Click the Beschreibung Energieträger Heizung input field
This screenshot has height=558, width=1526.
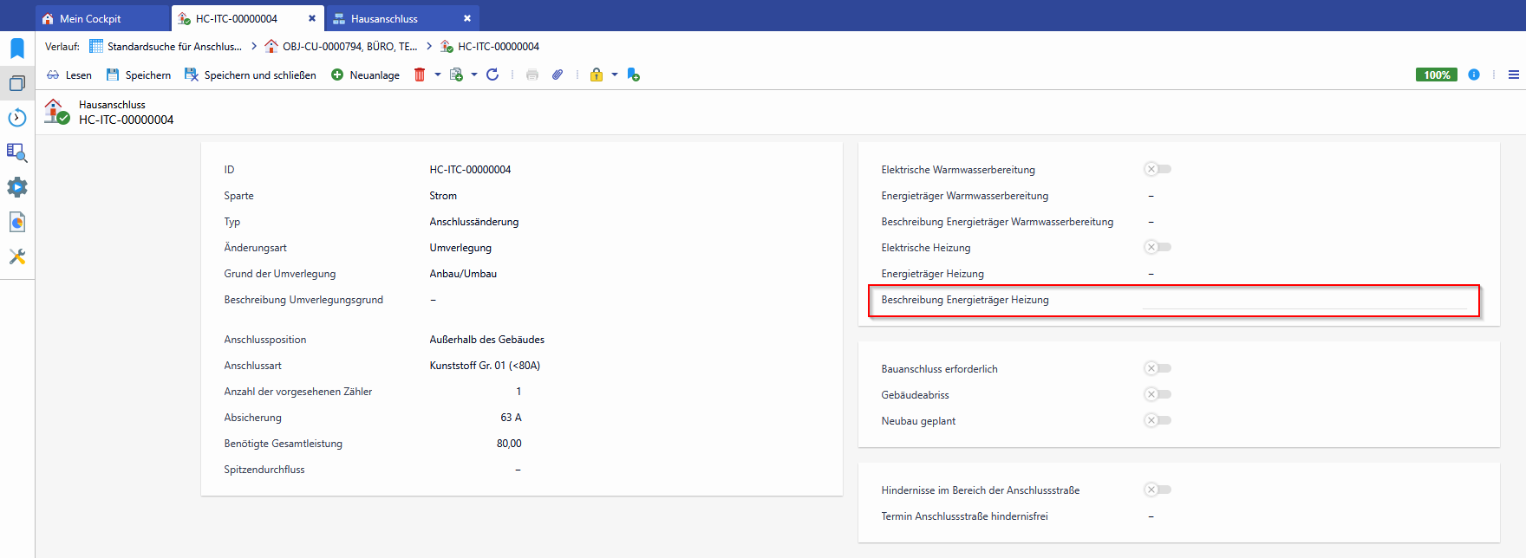click(x=1304, y=300)
